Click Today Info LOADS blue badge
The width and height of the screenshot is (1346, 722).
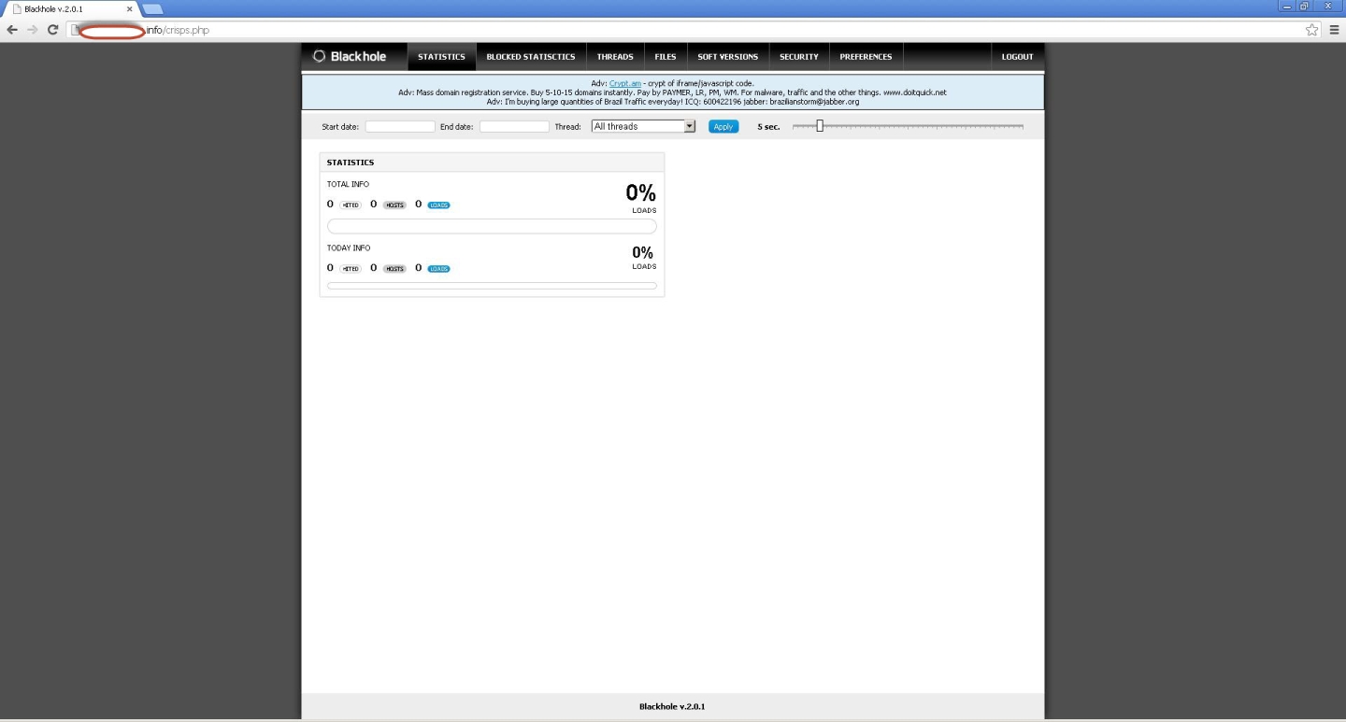[x=438, y=269]
